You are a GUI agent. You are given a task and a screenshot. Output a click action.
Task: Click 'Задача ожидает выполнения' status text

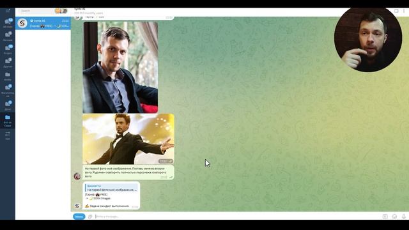tap(107, 206)
